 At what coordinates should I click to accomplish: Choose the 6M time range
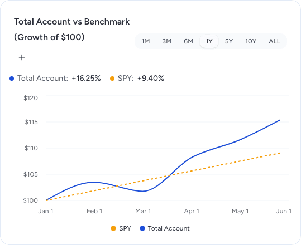(x=188, y=41)
